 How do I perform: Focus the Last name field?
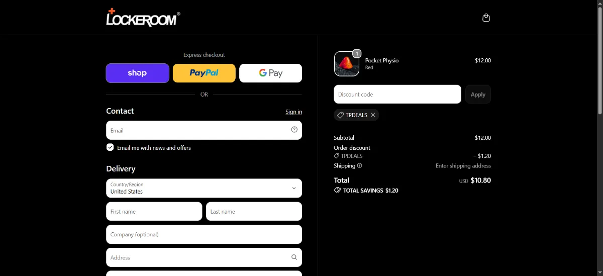[x=254, y=212]
